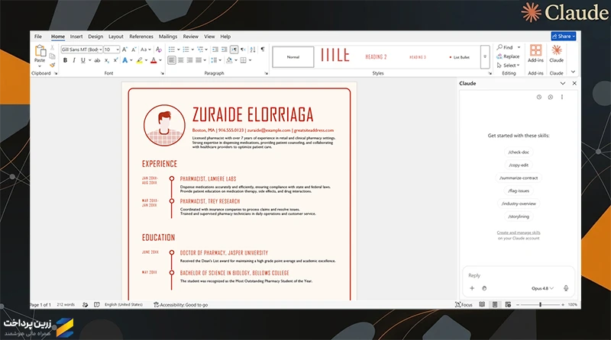Viewport: 611px width, 340px height.
Task: Increase font size with the grow-font icon
Action: [x=124, y=50]
